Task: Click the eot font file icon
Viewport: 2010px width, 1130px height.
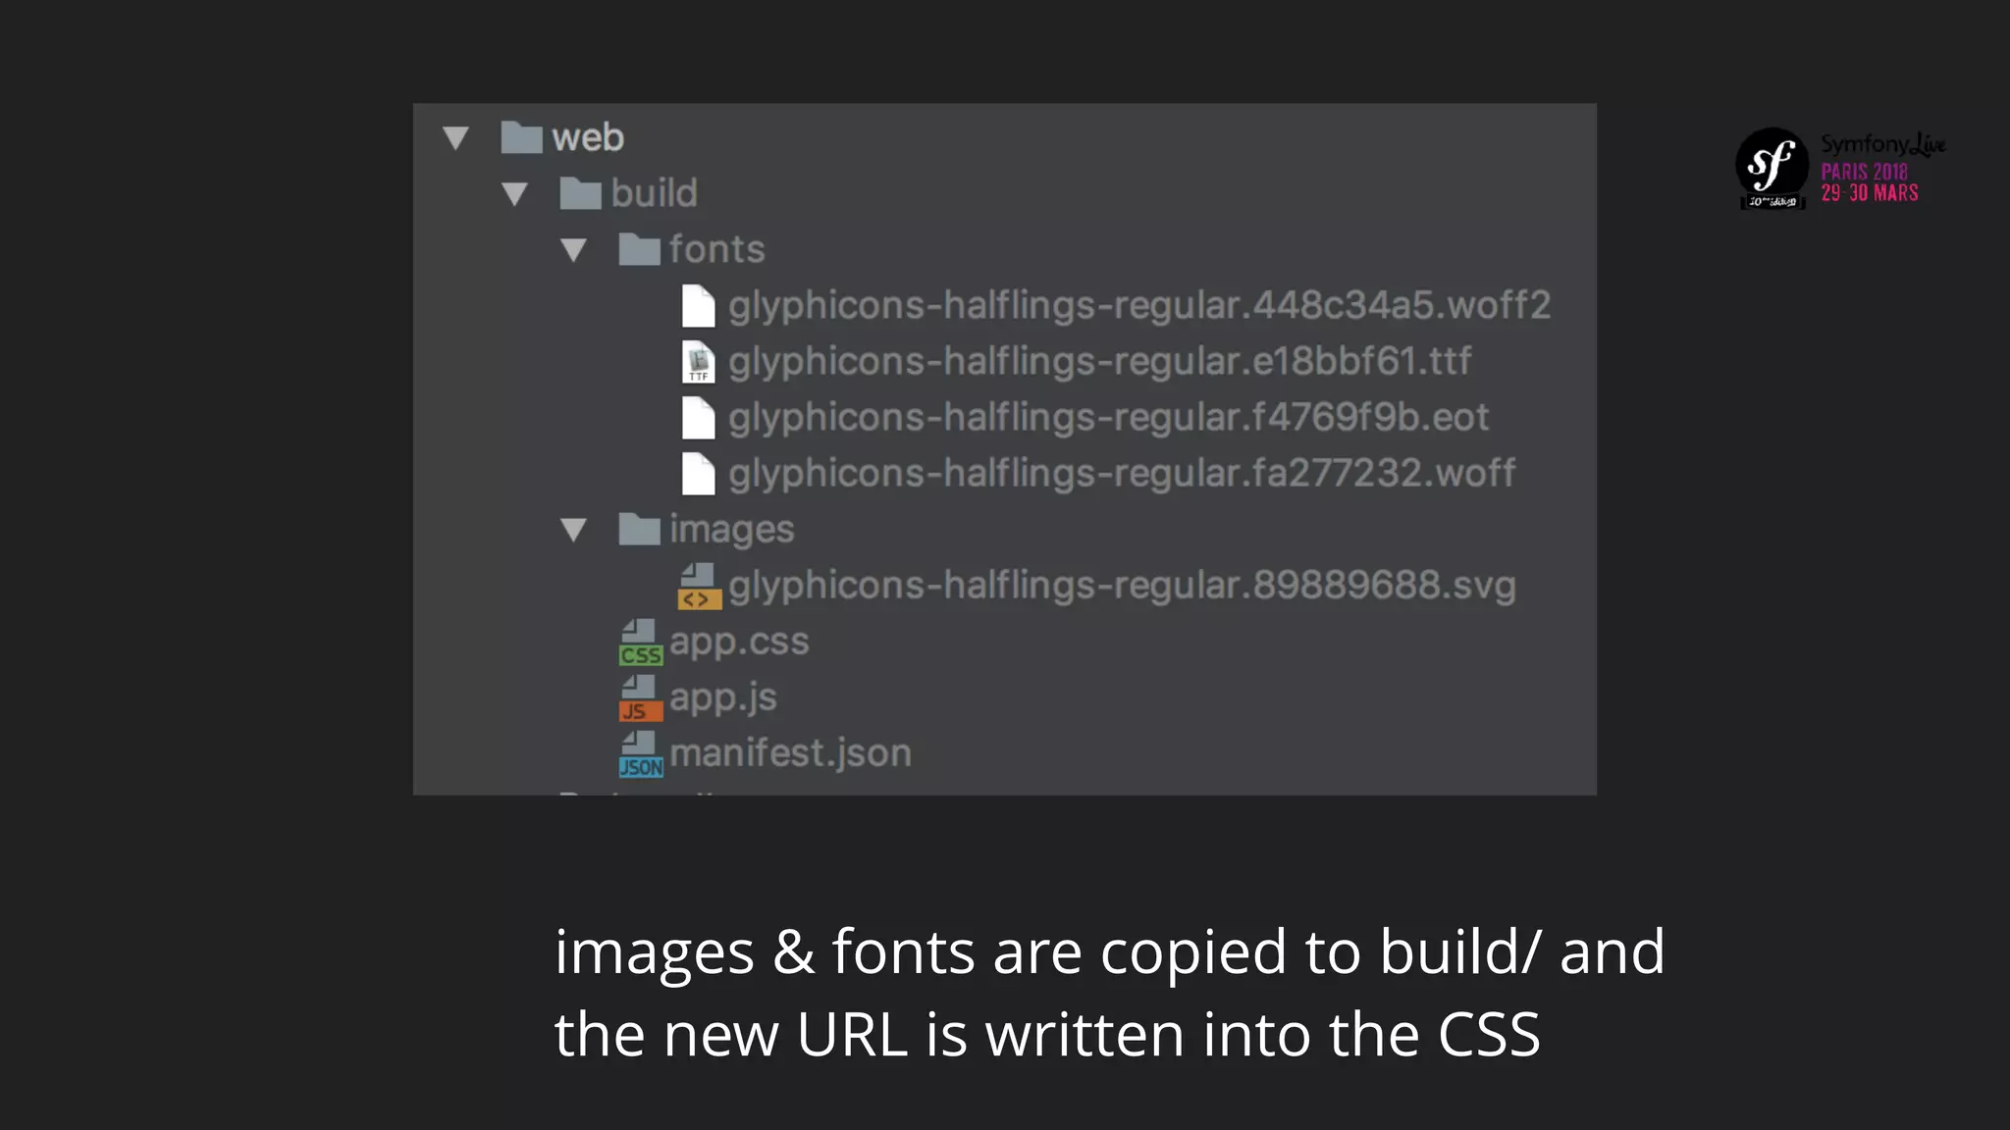Action: (698, 417)
